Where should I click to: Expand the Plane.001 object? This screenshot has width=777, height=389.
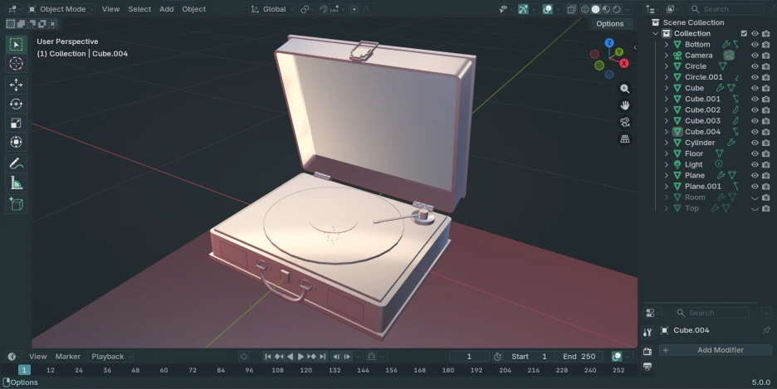[667, 187]
